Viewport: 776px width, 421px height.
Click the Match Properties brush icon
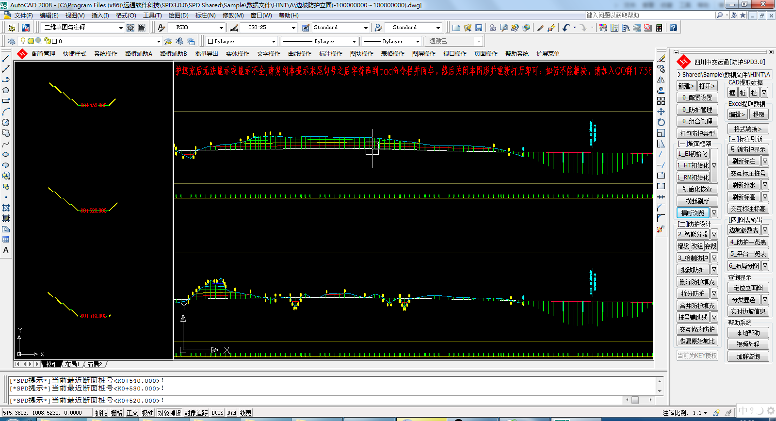540,28
